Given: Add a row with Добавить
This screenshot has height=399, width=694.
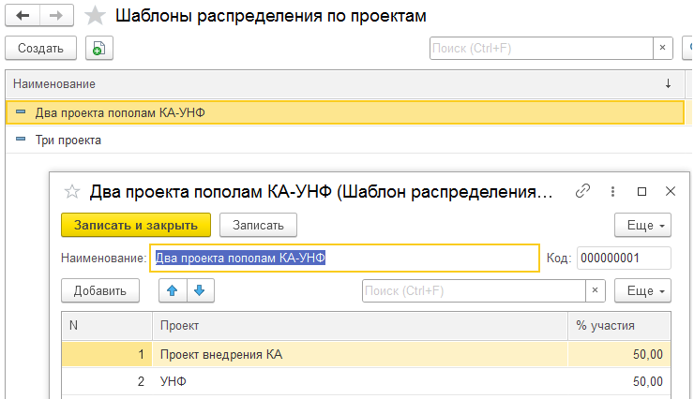Looking at the screenshot, I should (x=100, y=290).
